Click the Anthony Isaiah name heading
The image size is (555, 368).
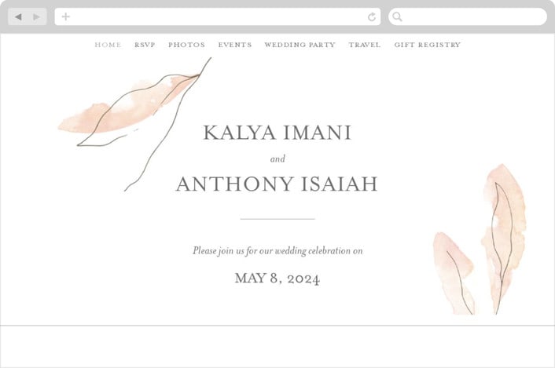coord(277,184)
